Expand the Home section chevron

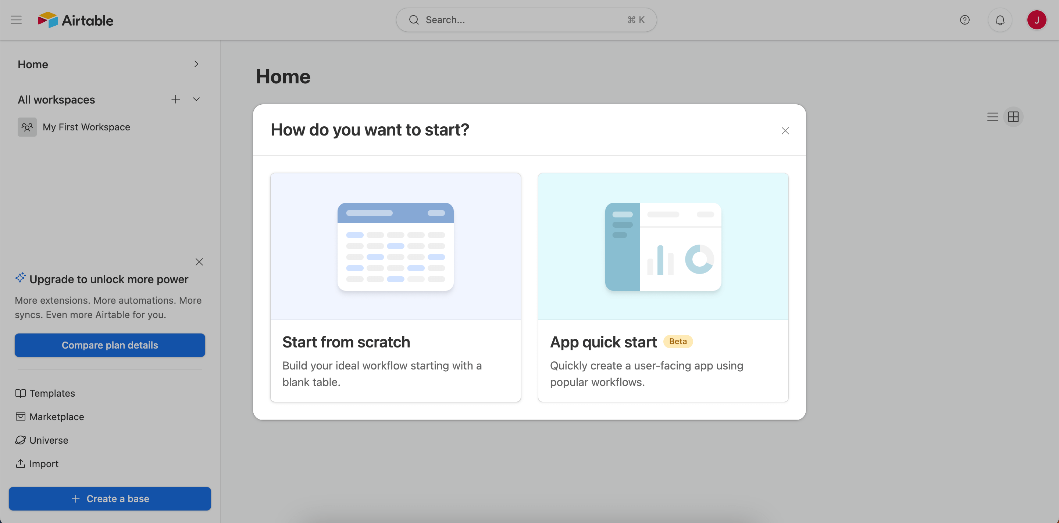click(196, 64)
